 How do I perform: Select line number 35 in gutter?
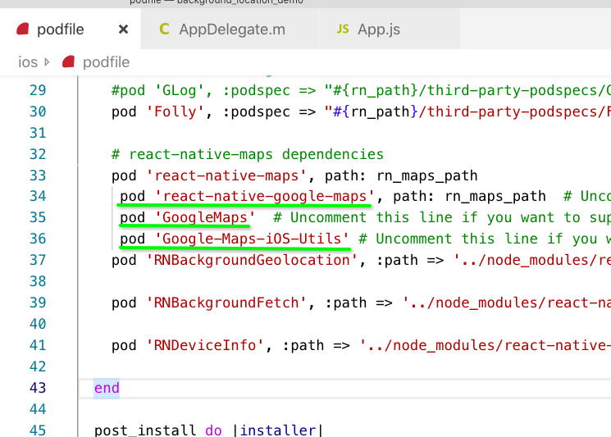(38, 217)
